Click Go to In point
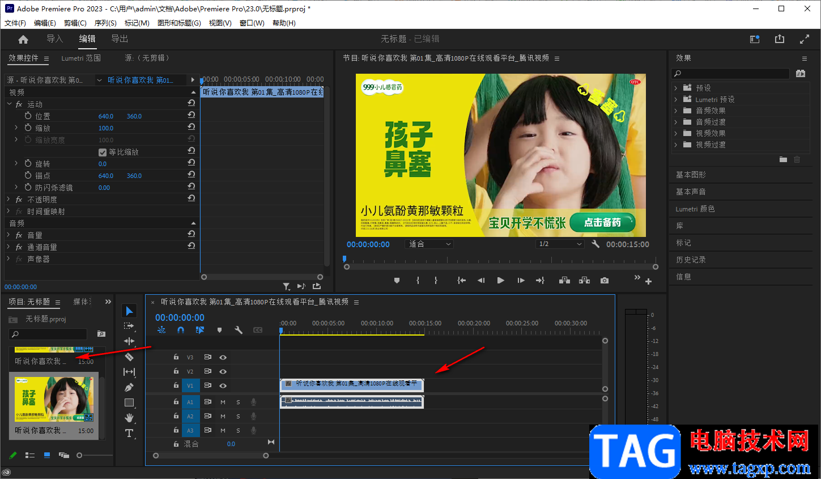Image resolution: width=821 pixels, height=479 pixels. tap(462, 281)
